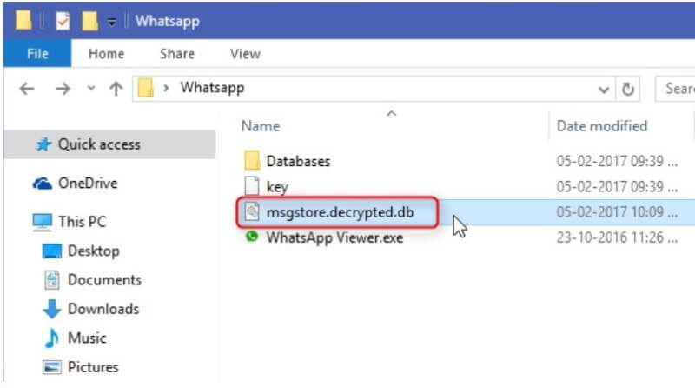
Task: Refresh the Whatsapp folder view
Action: point(627,89)
